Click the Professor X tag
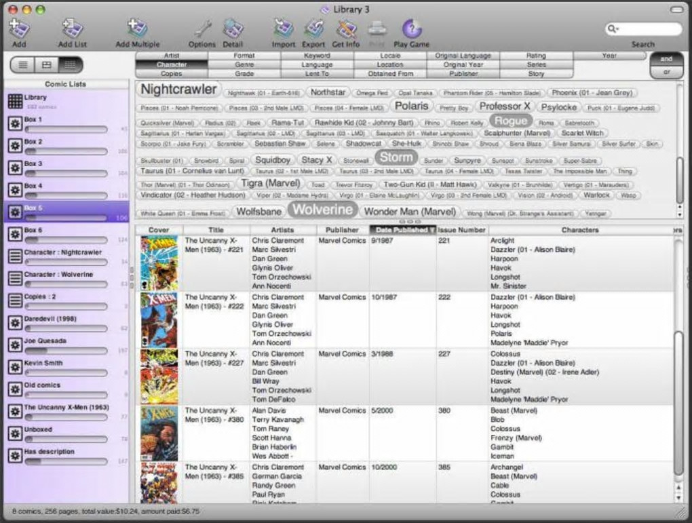 (505, 106)
